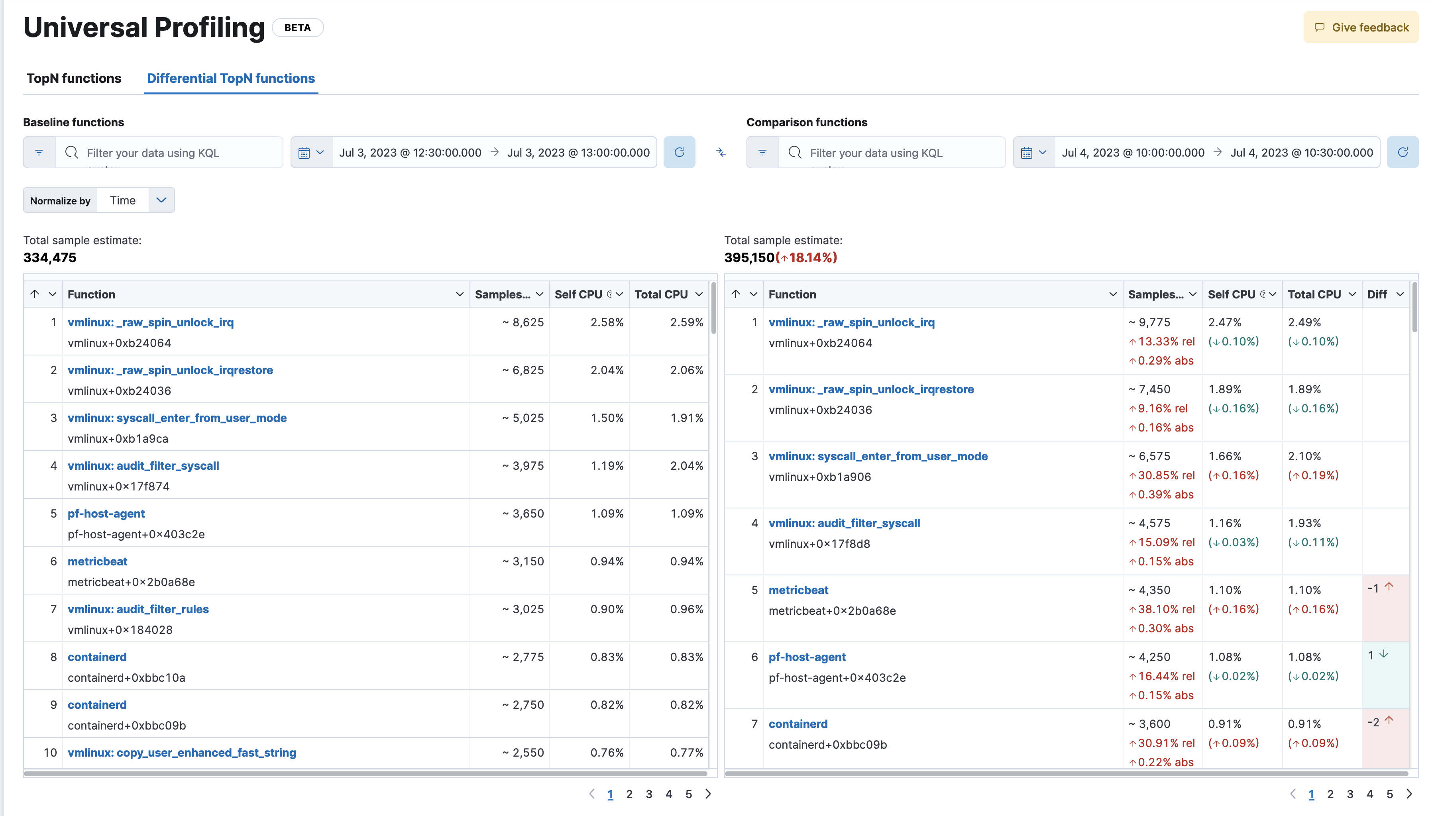The image size is (1434, 816).
Task: Sort the baseline rank column ascending arrow
Action: [35, 294]
